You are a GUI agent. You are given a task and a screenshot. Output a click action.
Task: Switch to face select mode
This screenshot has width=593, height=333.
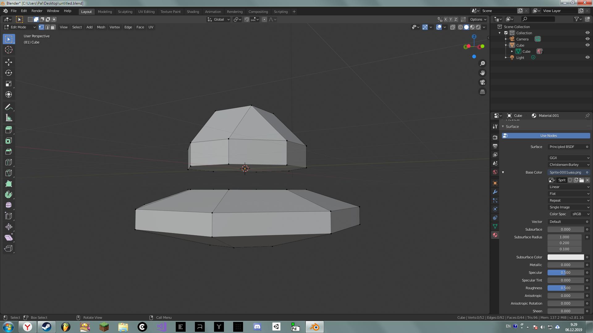coord(53,27)
